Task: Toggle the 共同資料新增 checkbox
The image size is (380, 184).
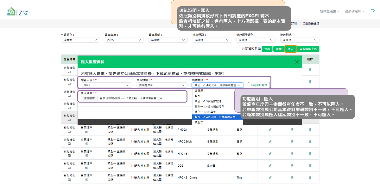Action: pos(239,49)
